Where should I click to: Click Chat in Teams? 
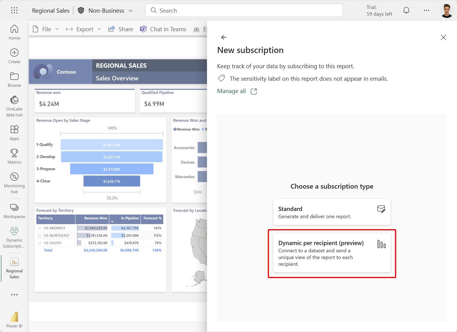(163, 29)
